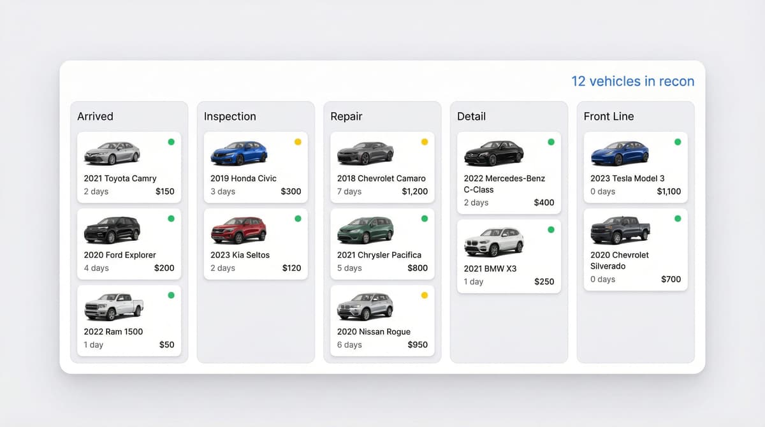Image resolution: width=765 pixels, height=427 pixels.
Task: Click the green status dot on 2021 Toyota Camry
Action: [170, 142]
